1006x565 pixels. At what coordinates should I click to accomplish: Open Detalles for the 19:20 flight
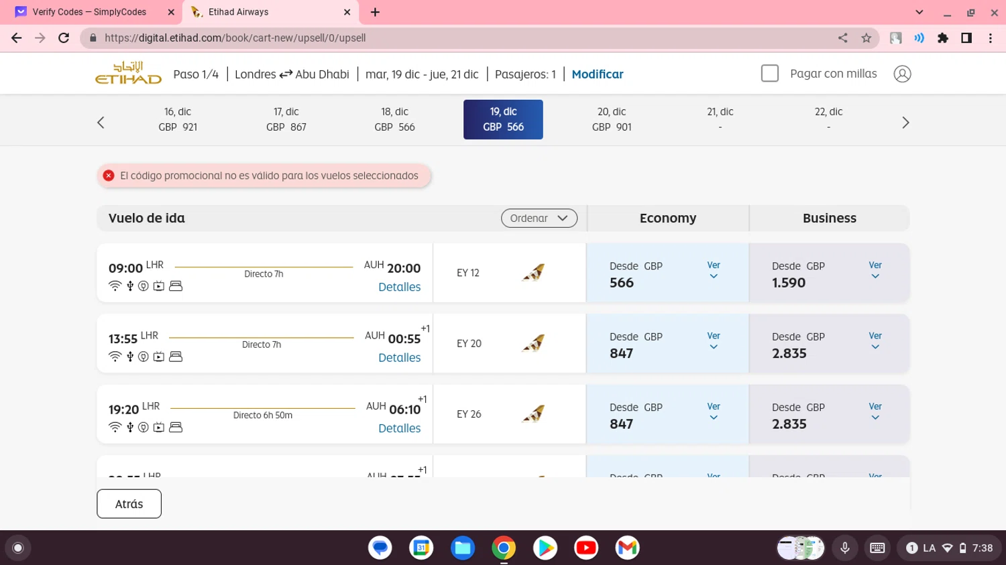[400, 428]
